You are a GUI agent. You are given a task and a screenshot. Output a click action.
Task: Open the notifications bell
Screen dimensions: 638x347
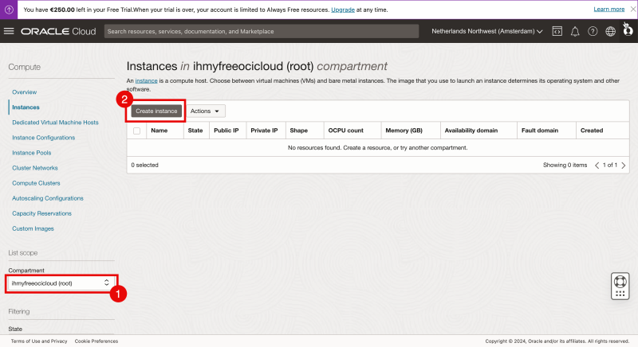575,31
